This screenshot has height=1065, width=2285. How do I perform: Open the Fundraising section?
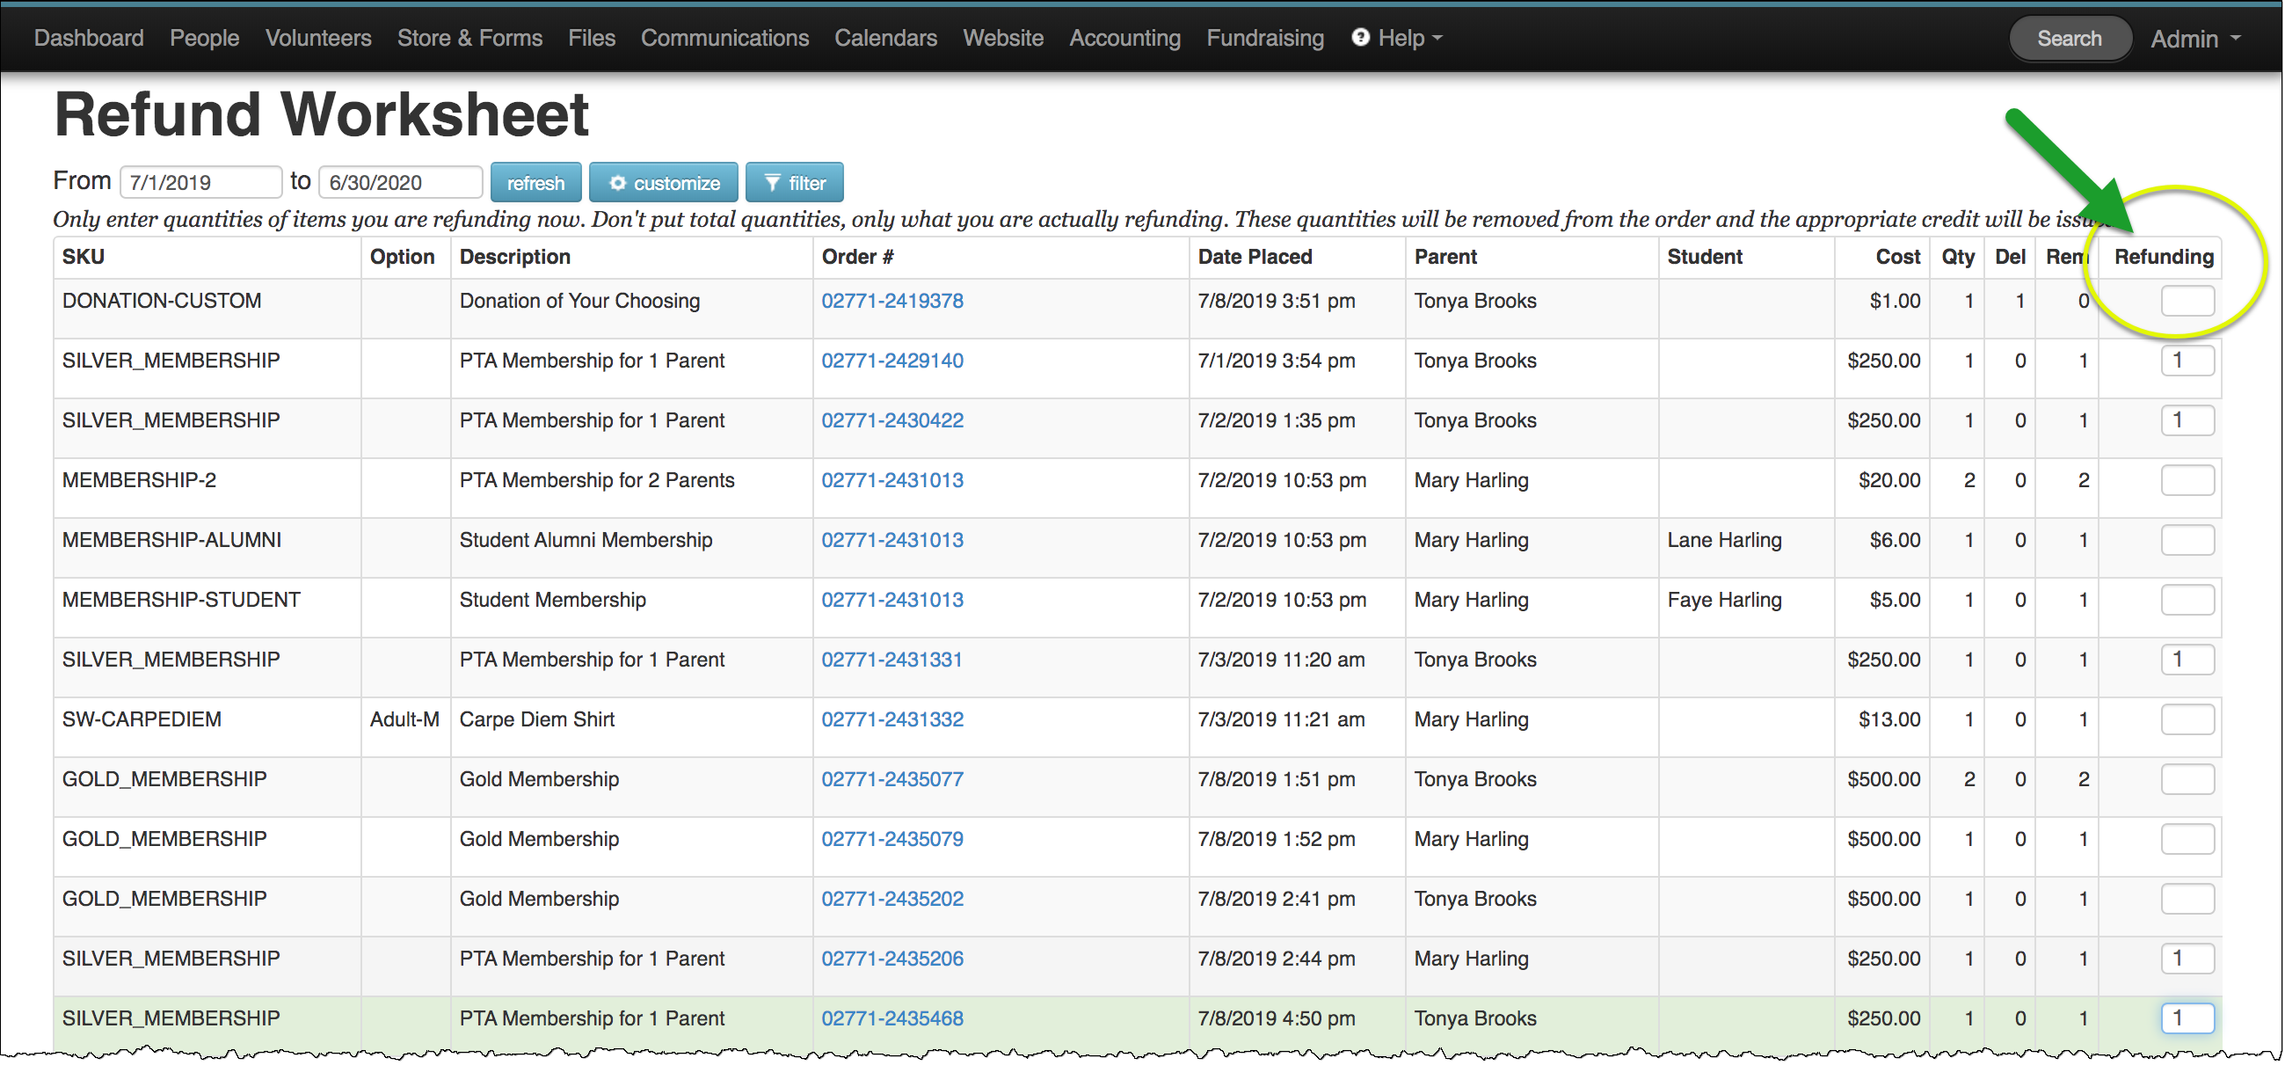coord(1264,38)
